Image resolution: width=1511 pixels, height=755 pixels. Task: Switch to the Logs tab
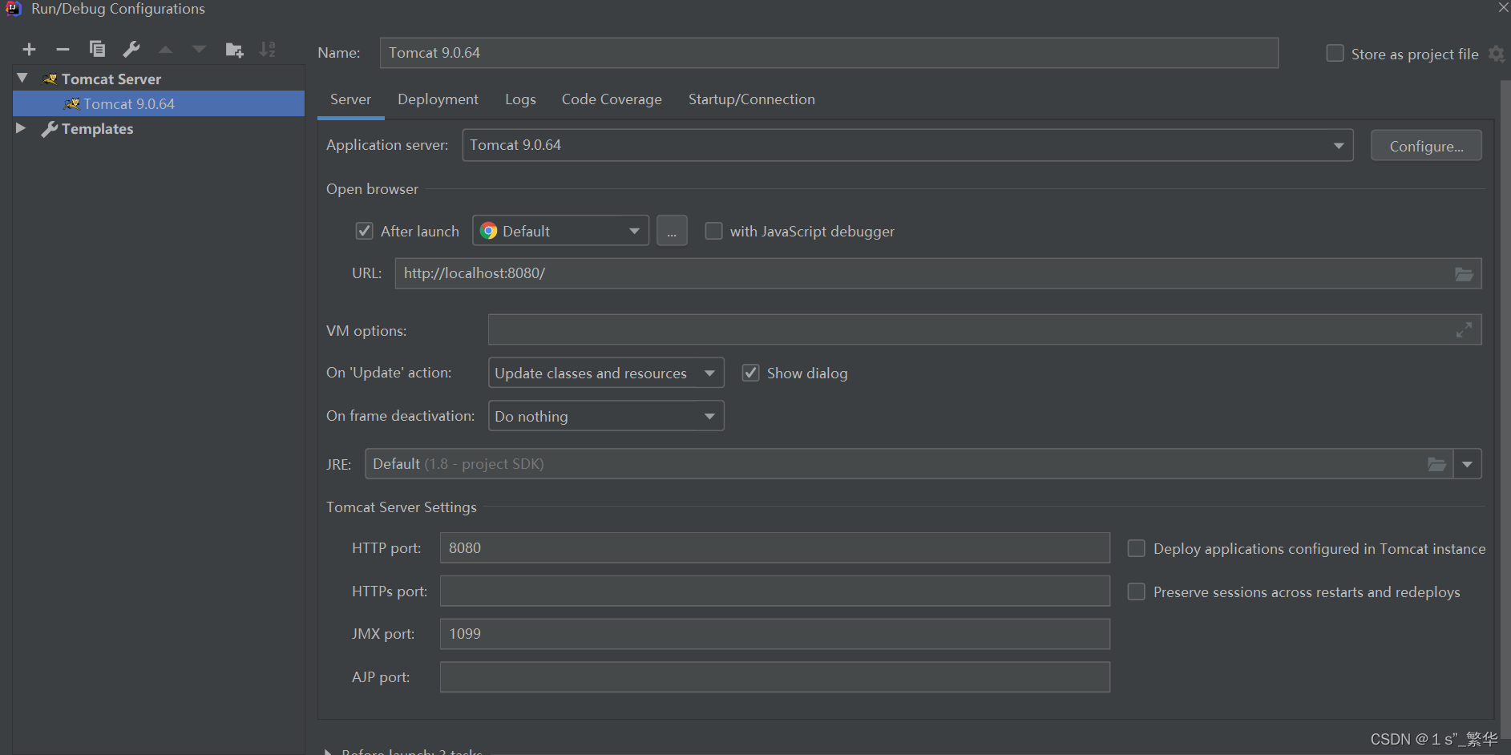(x=520, y=99)
